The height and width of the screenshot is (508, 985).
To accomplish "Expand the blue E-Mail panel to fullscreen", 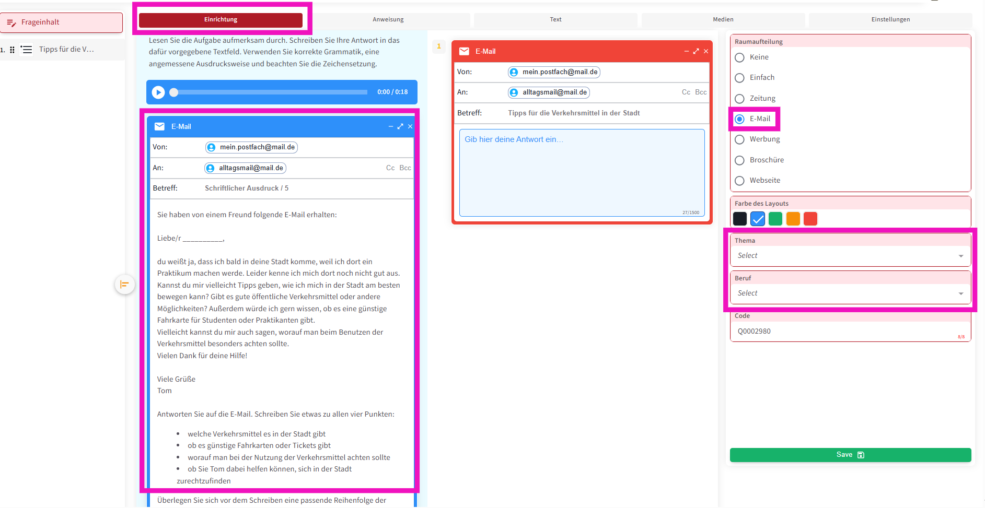I will click(x=400, y=126).
